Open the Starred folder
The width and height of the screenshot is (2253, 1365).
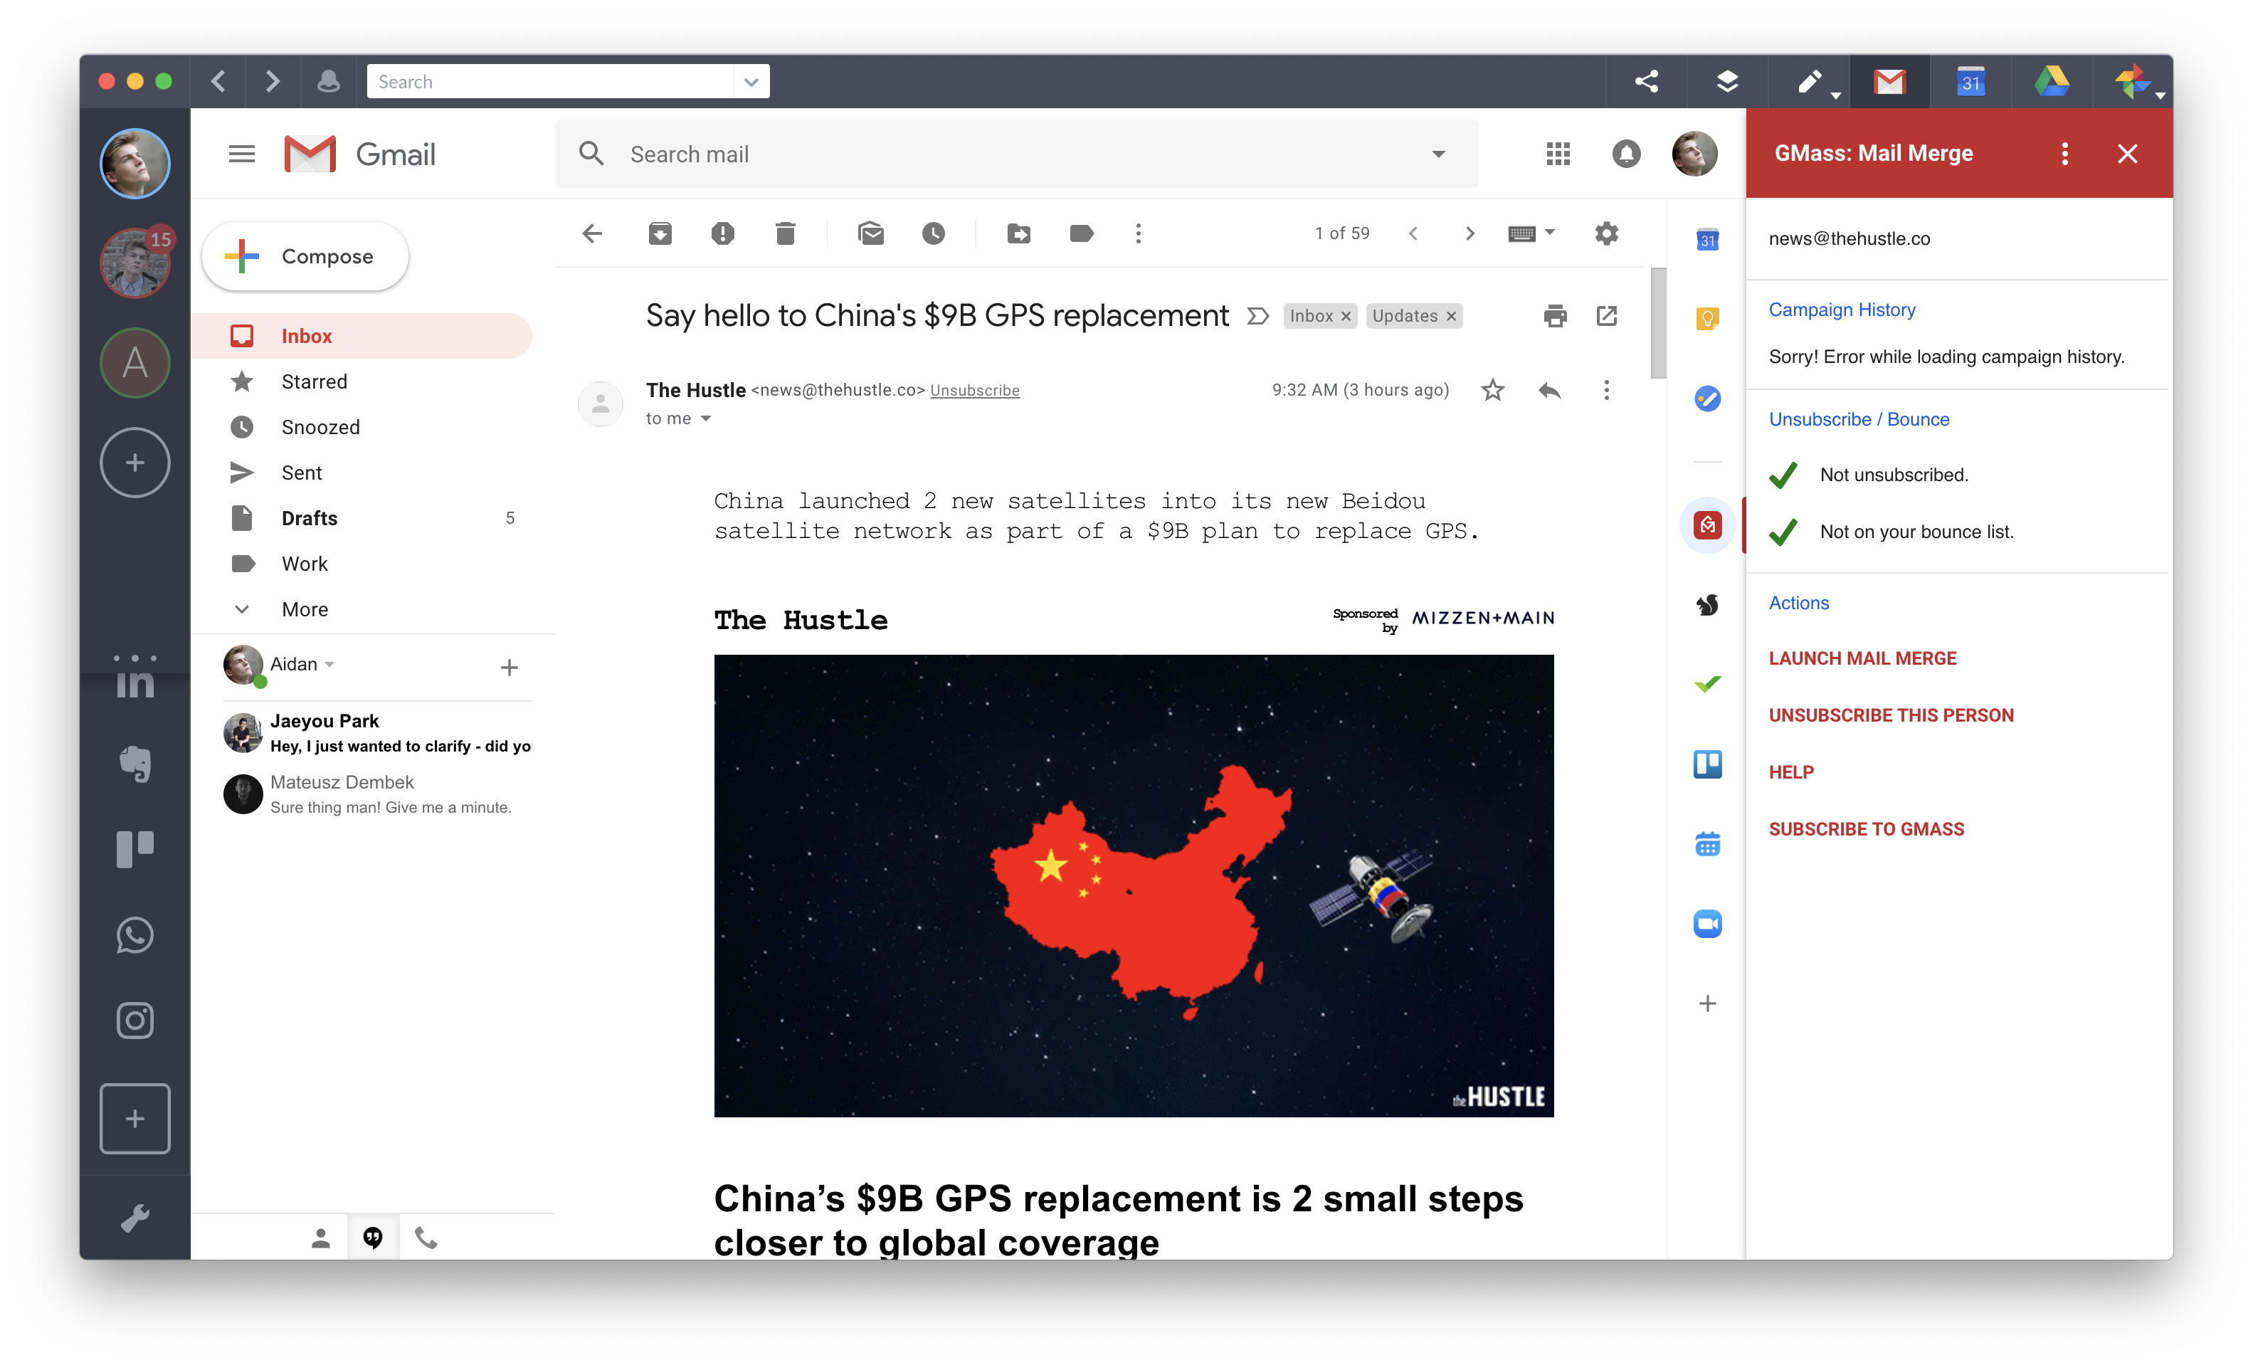coord(362,382)
